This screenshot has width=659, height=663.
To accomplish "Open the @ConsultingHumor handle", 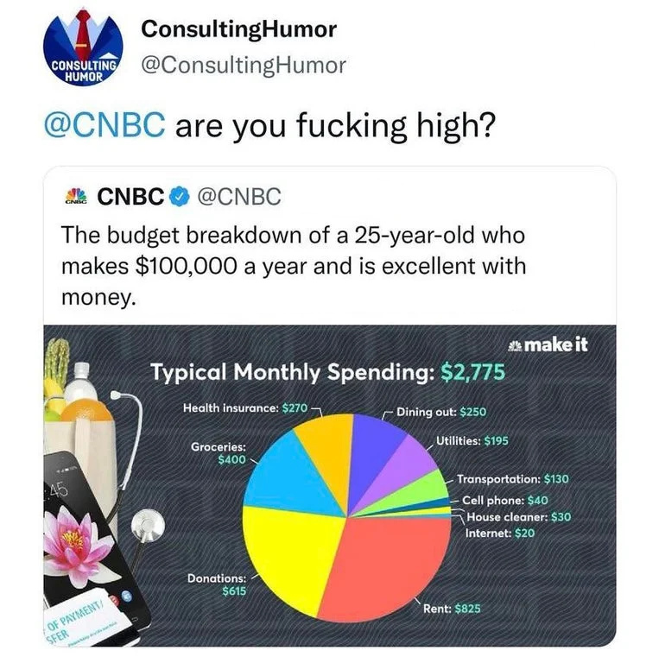I will 243,65.
